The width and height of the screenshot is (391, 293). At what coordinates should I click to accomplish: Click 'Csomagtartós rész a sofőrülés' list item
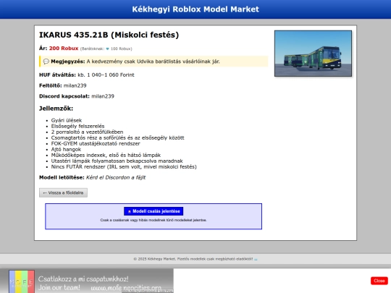[118, 137]
